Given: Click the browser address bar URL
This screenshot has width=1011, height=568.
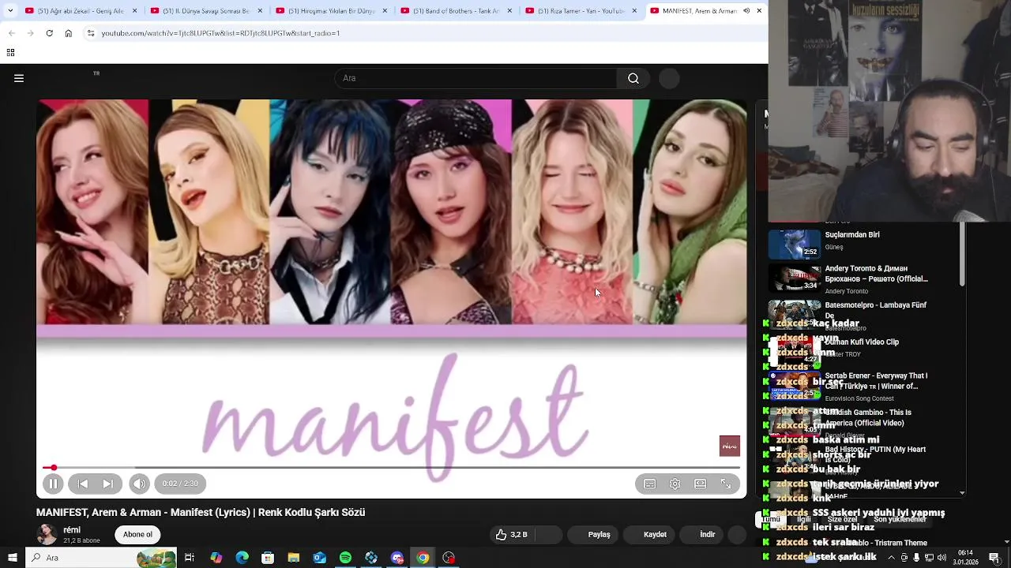Looking at the screenshot, I should 220,33.
